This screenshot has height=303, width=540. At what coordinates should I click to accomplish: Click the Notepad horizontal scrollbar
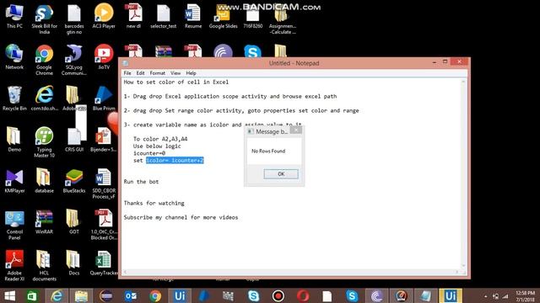[x=291, y=272]
